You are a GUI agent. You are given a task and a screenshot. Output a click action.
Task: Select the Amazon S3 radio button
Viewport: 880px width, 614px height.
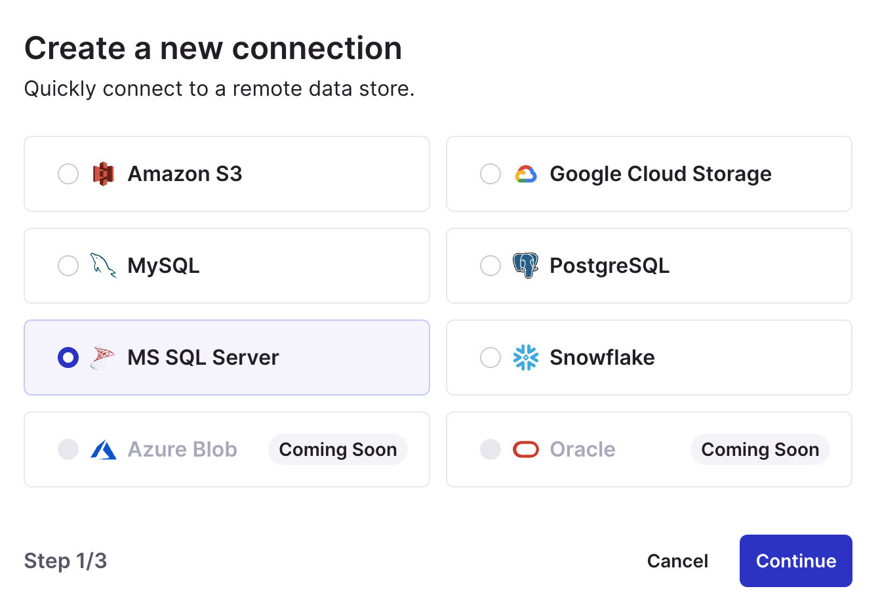(68, 174)
